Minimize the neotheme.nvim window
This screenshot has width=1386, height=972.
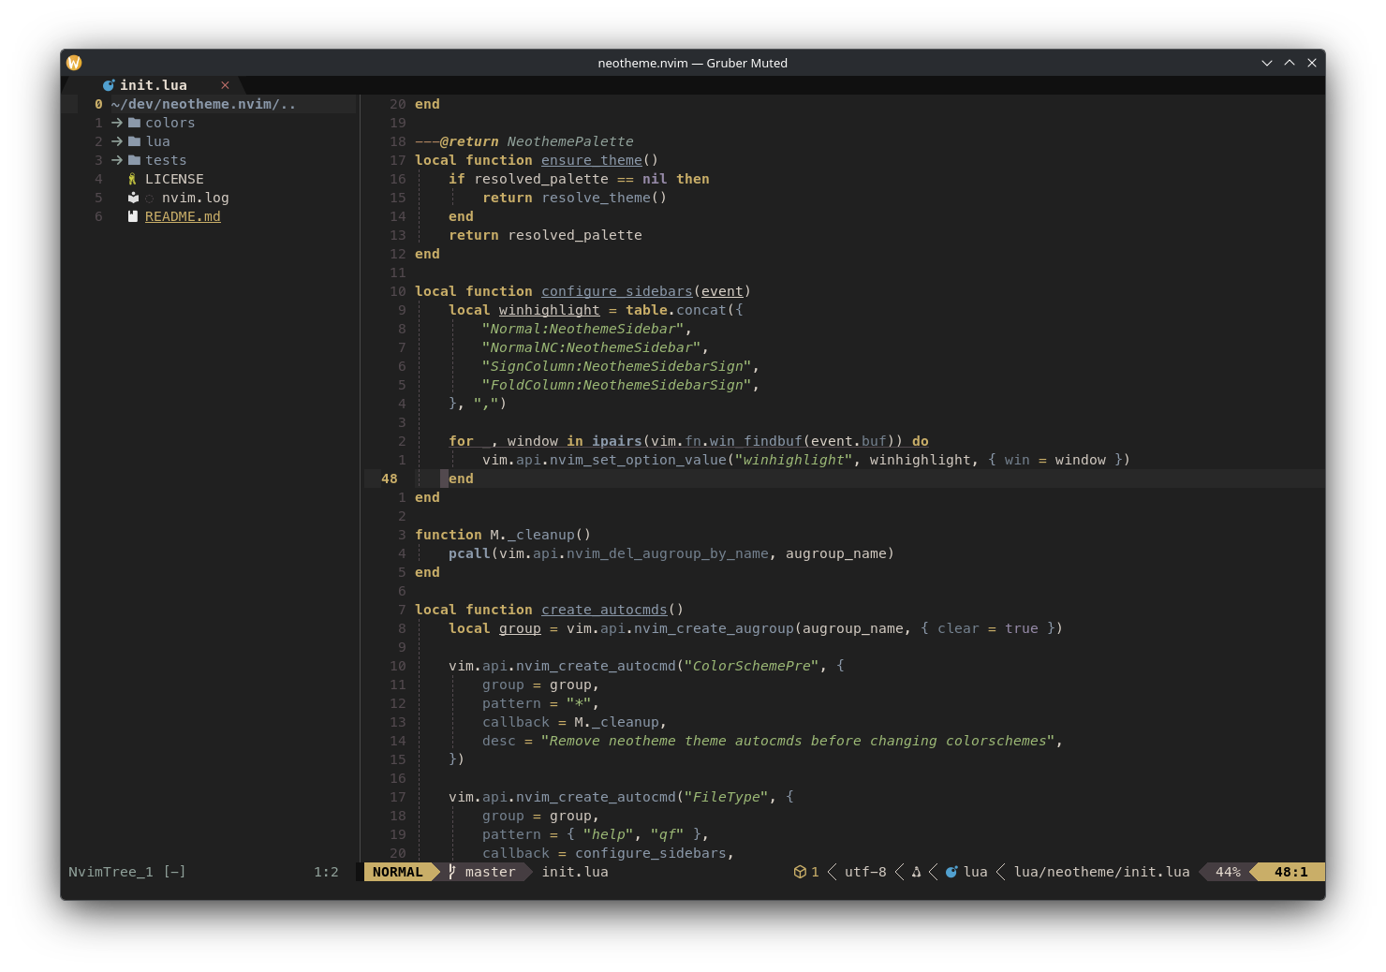pyautogui.click(x=1267, y=63)
